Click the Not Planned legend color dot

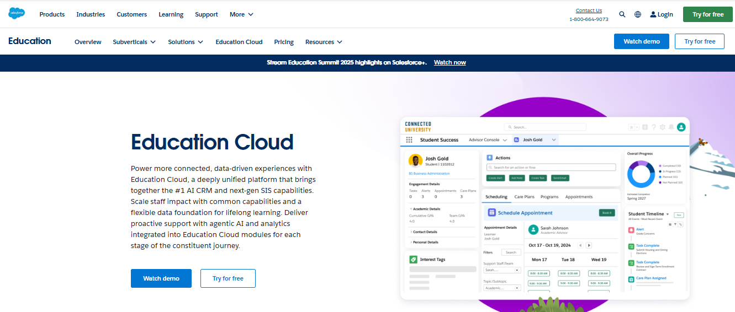tap(660, 182)
